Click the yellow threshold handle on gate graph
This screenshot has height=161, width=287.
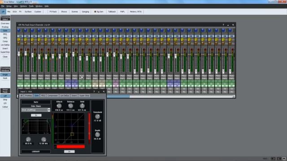[72, 134]
